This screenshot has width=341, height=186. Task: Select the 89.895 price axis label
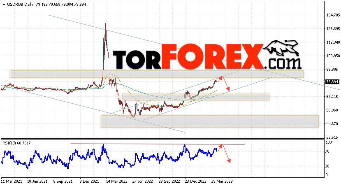[x=332, y=70]
